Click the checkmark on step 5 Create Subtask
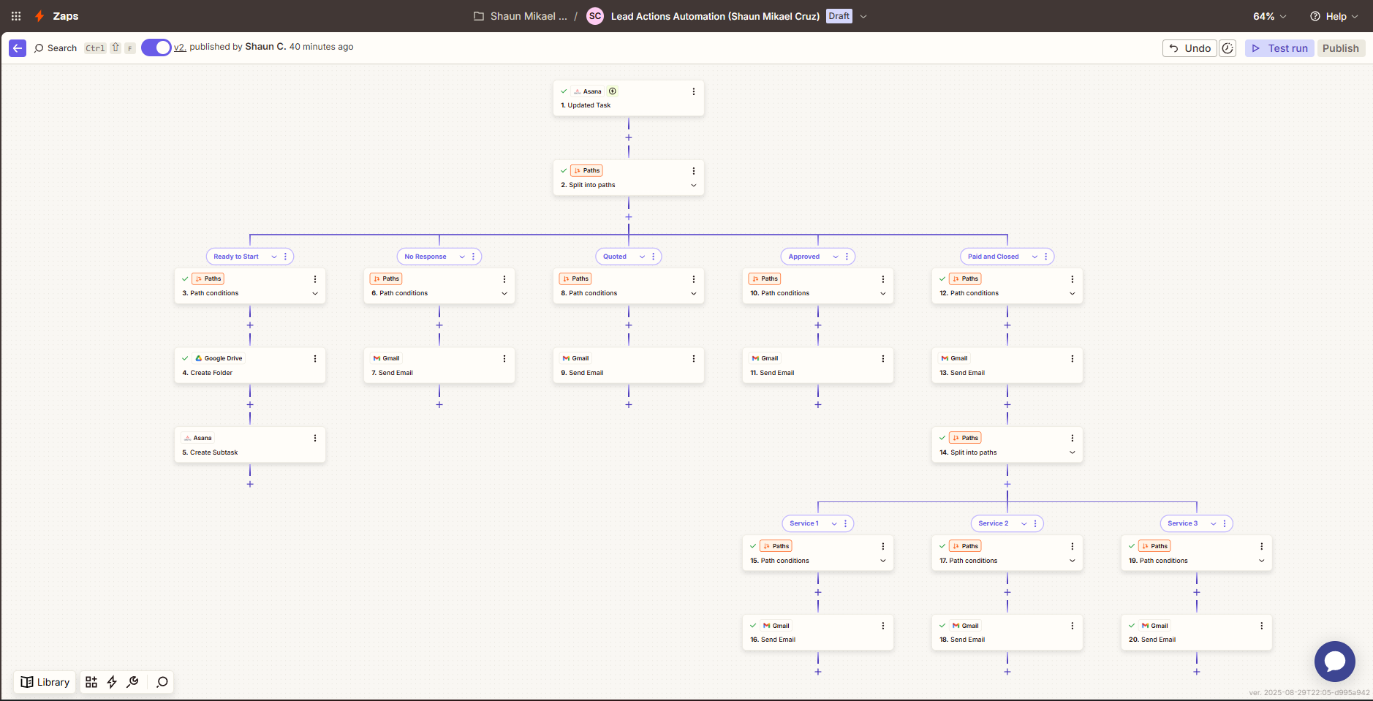The width and height of the screenshot is (1373, 701). [185, 437]
